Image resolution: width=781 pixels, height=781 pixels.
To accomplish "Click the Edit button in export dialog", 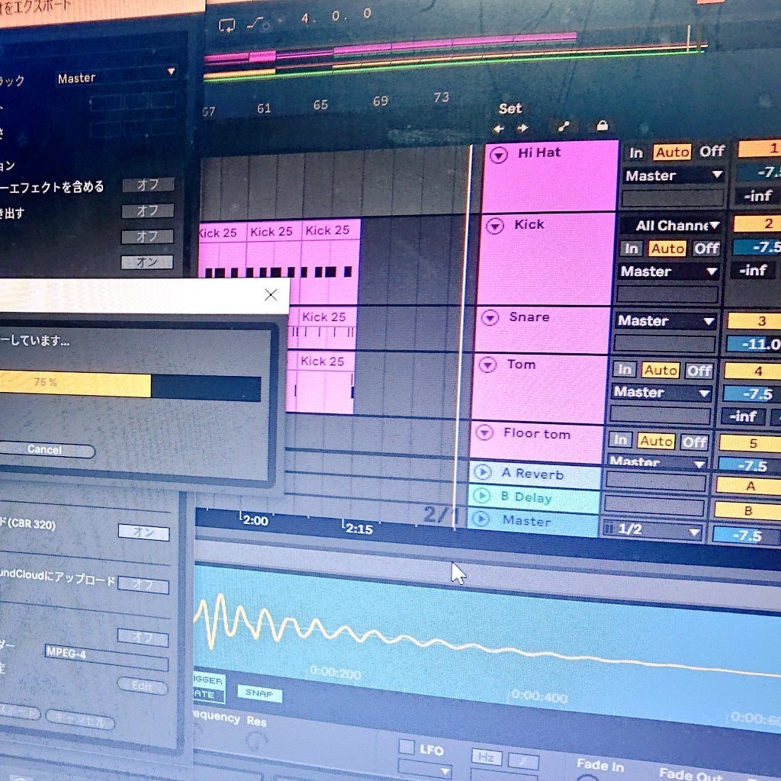I will coord(143,686).
